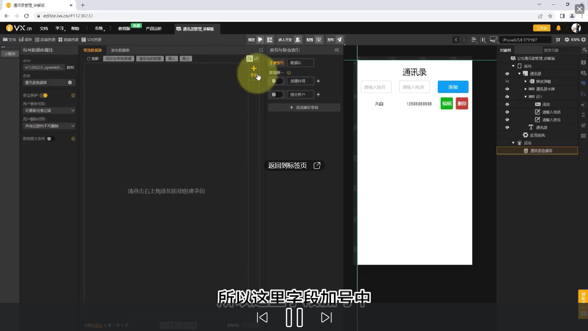The width and height of the screenshot is (588, 331).
Task: Toggle the 限制提交条件 switch
Action: point(51,139)
